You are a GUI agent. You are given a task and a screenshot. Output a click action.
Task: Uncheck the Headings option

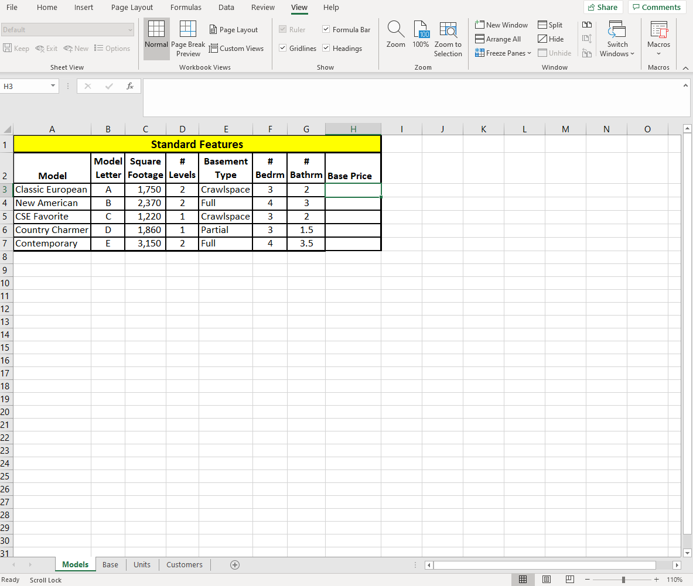326,48
